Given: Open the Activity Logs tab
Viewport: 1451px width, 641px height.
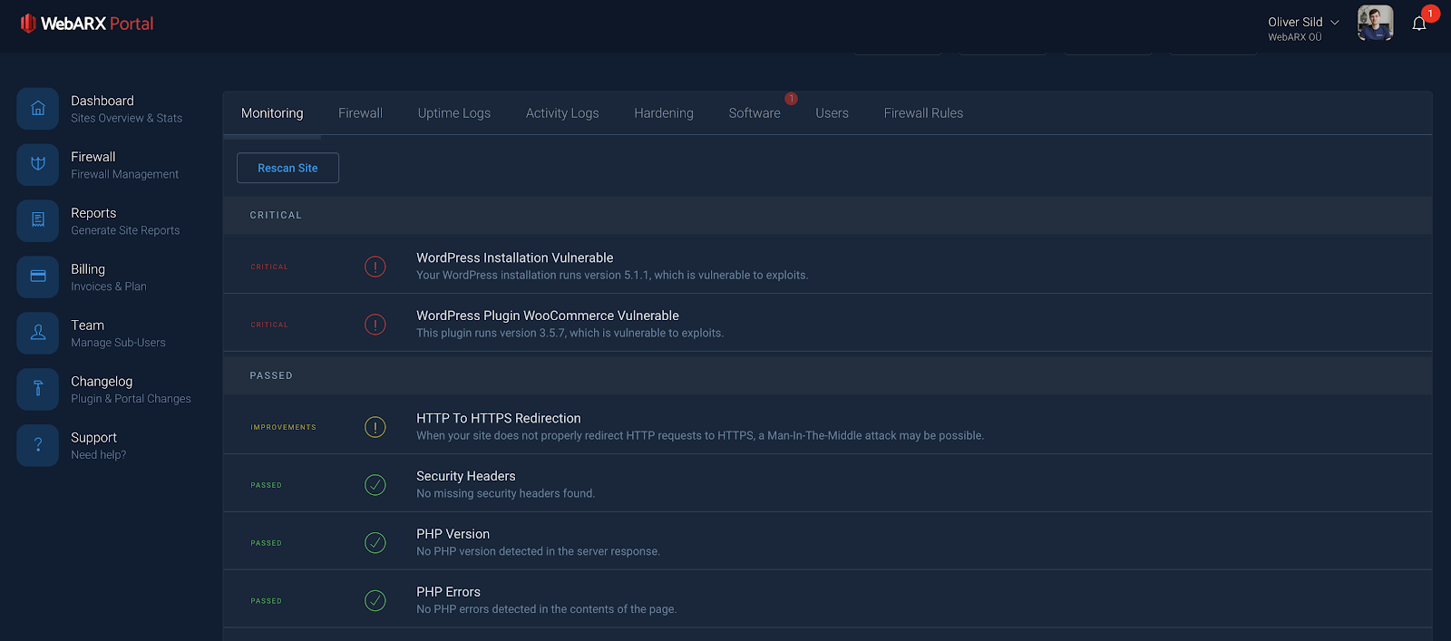Looking at the screenshot, I should pos(562,113).
